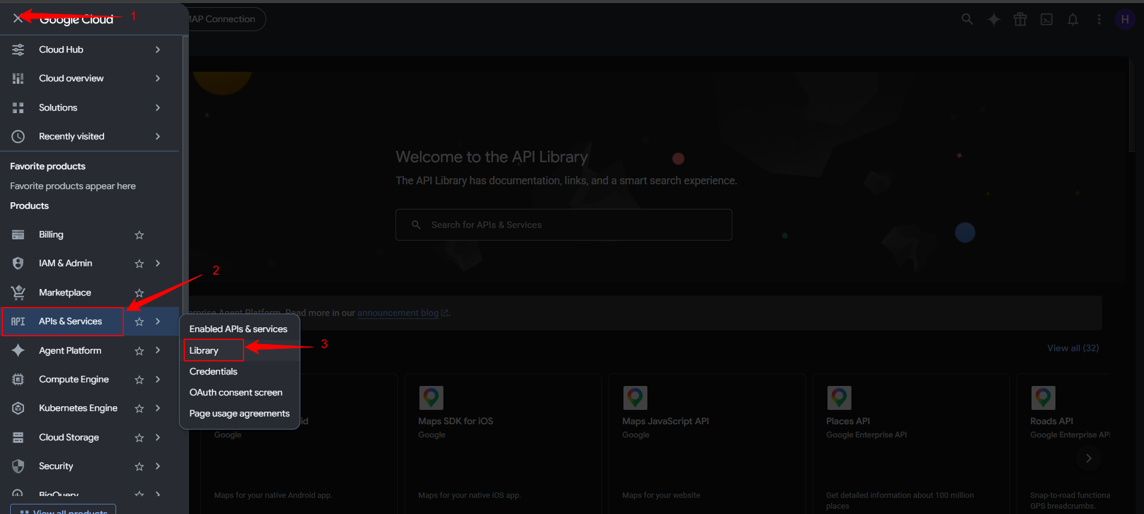Expand the Security submenu chevron
The width and height of the screenshot is (1144, 514).
158,466
